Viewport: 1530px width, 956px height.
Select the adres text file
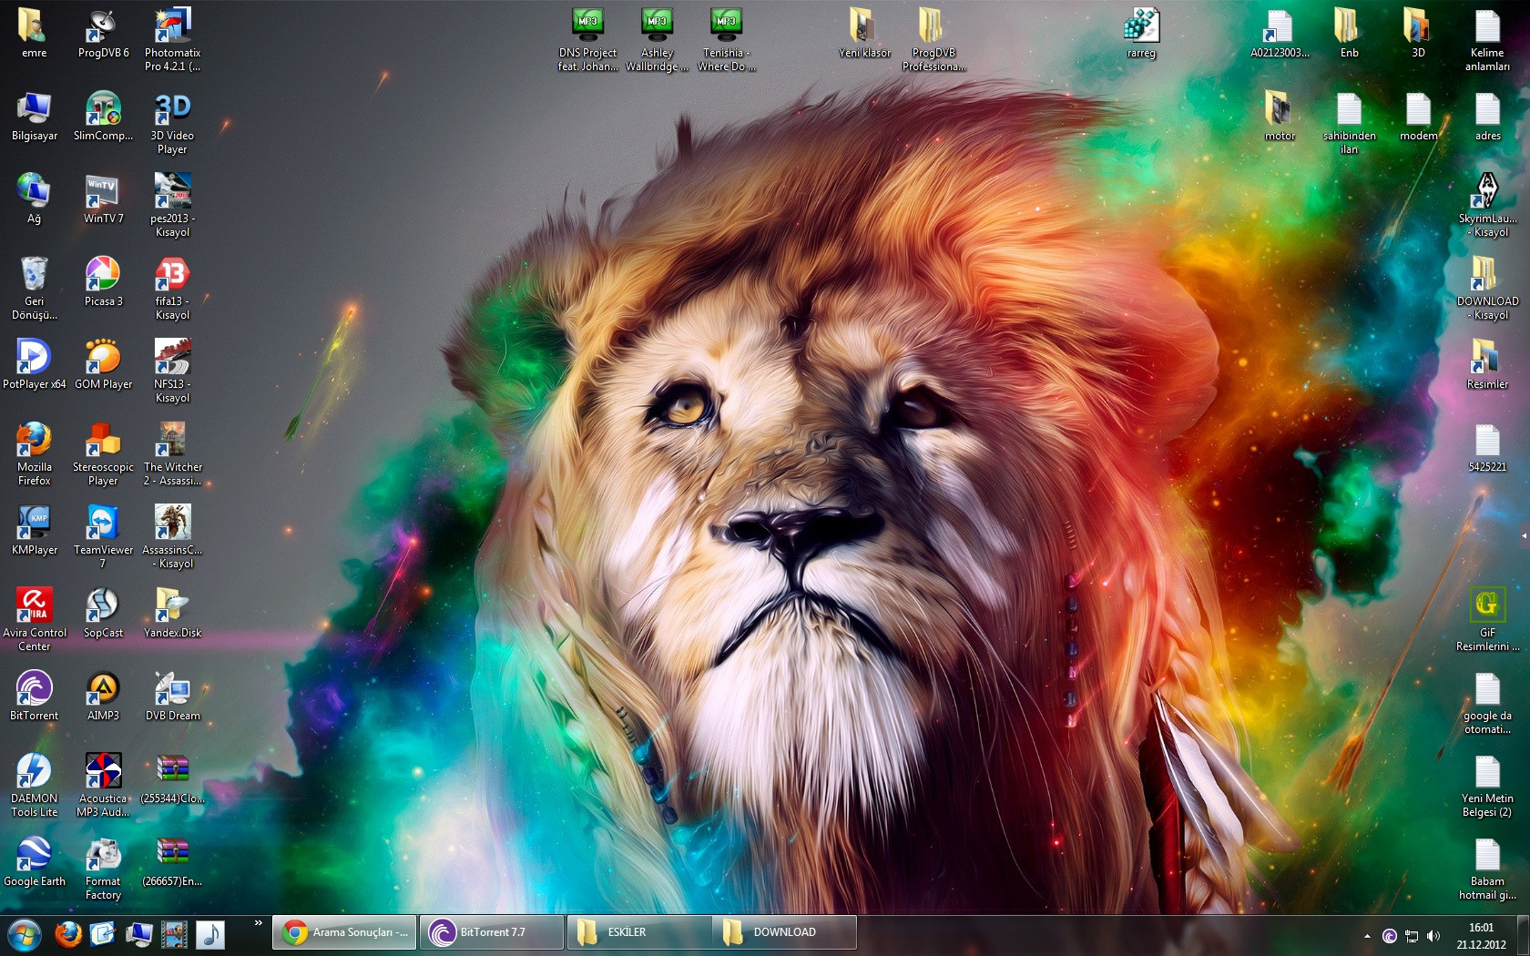[x=1487, y=117]
